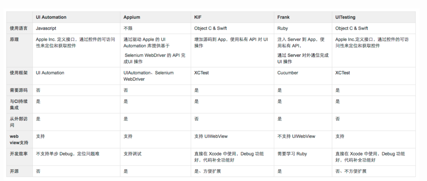Click the 使用语言 row label

tap(19, 28)
